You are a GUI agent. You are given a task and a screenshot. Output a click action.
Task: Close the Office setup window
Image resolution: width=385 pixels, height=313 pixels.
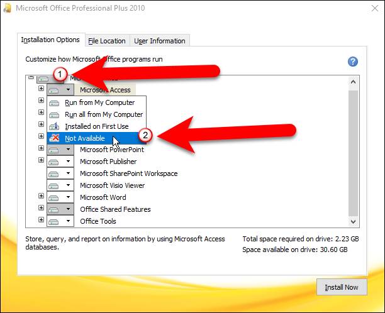(x=375, y=8)
